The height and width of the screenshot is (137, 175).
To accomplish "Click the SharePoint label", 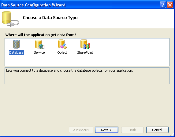I will (85, 52).
